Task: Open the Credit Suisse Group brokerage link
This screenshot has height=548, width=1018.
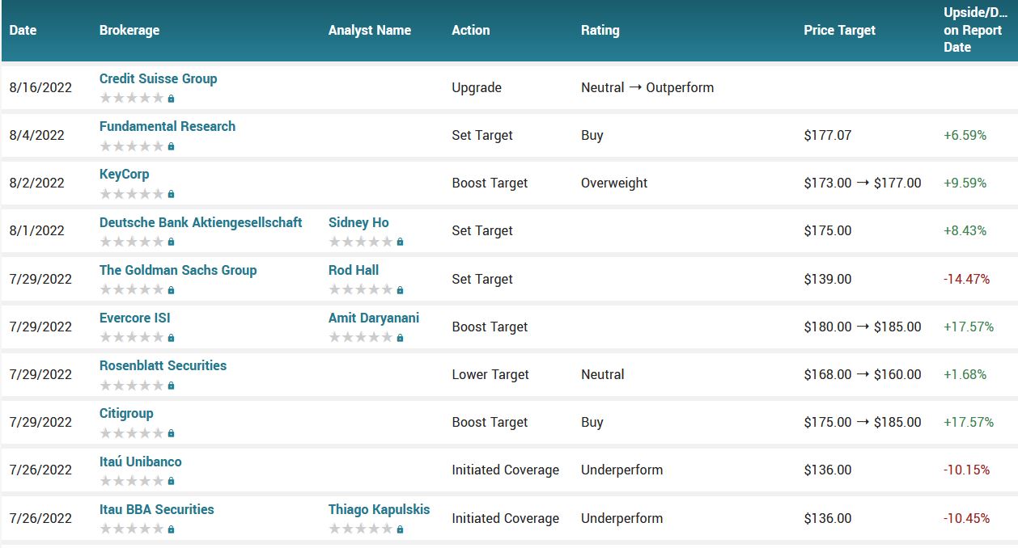Action: 159,78
